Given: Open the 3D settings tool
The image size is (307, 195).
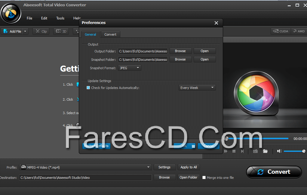Looking at the screenshot, I should click(x=61, y=31).
